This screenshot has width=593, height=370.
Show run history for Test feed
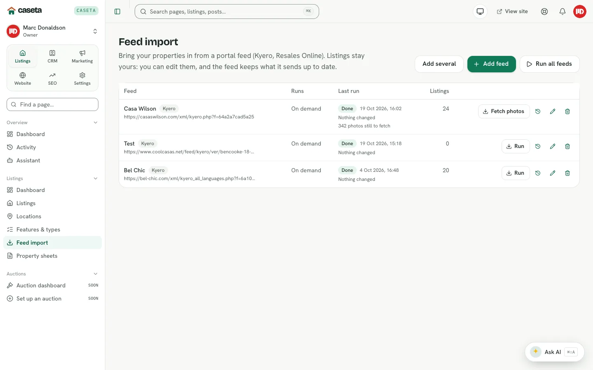click(x=538, y=146)
